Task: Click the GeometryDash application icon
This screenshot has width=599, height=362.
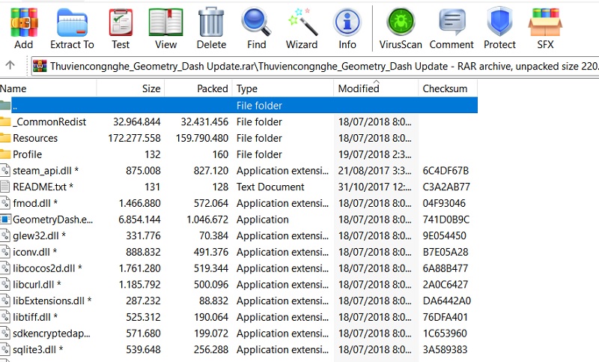Action: click(5, 220)
